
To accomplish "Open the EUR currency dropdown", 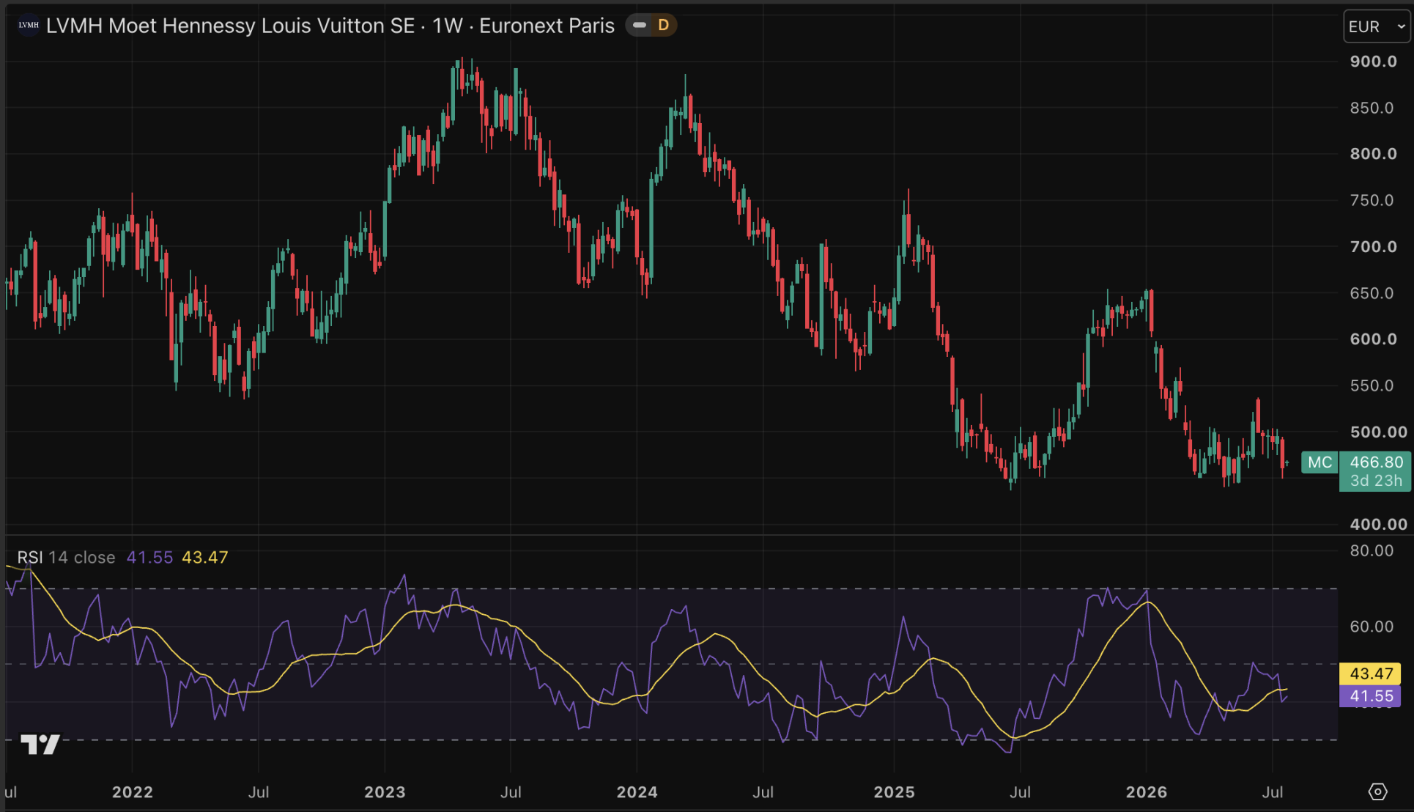I will click(x=1377, y=26).
